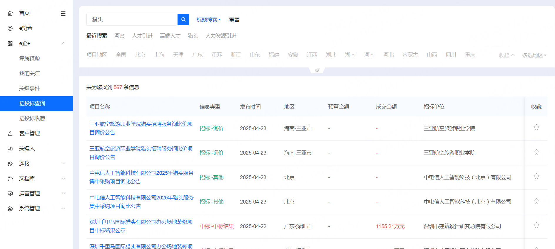This screenshot has height=249, width=555.
Task: Click the 文档库 folder icon
Action: (10, 179)
